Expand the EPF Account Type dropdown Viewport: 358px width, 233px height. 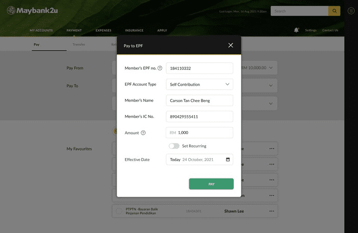click(x=227, y=85)
